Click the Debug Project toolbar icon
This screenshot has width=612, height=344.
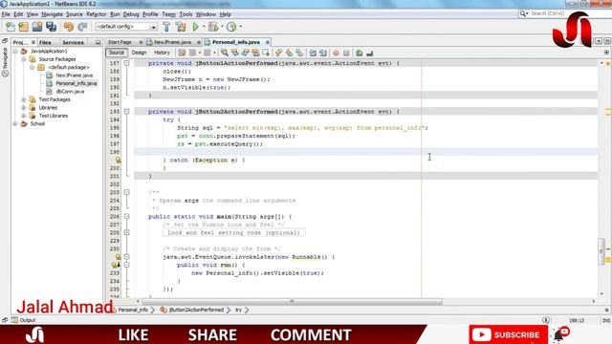pyautogui.click(x=213, y=27)
